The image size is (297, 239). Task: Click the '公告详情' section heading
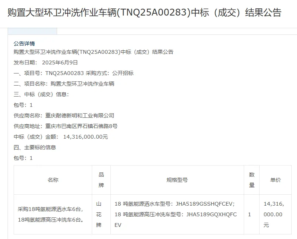[24, 44]
